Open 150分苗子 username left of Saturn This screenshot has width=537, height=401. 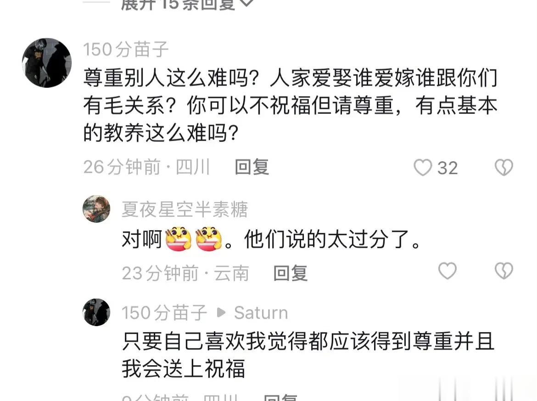tap(164, 312)
